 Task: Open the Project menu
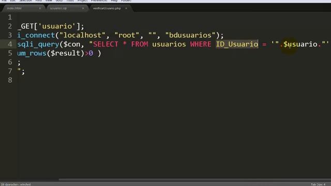click(83, 1)
